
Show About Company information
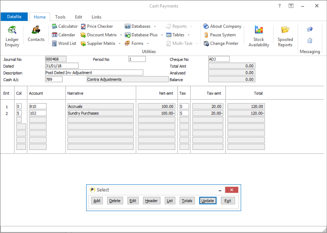click(223, 26)
